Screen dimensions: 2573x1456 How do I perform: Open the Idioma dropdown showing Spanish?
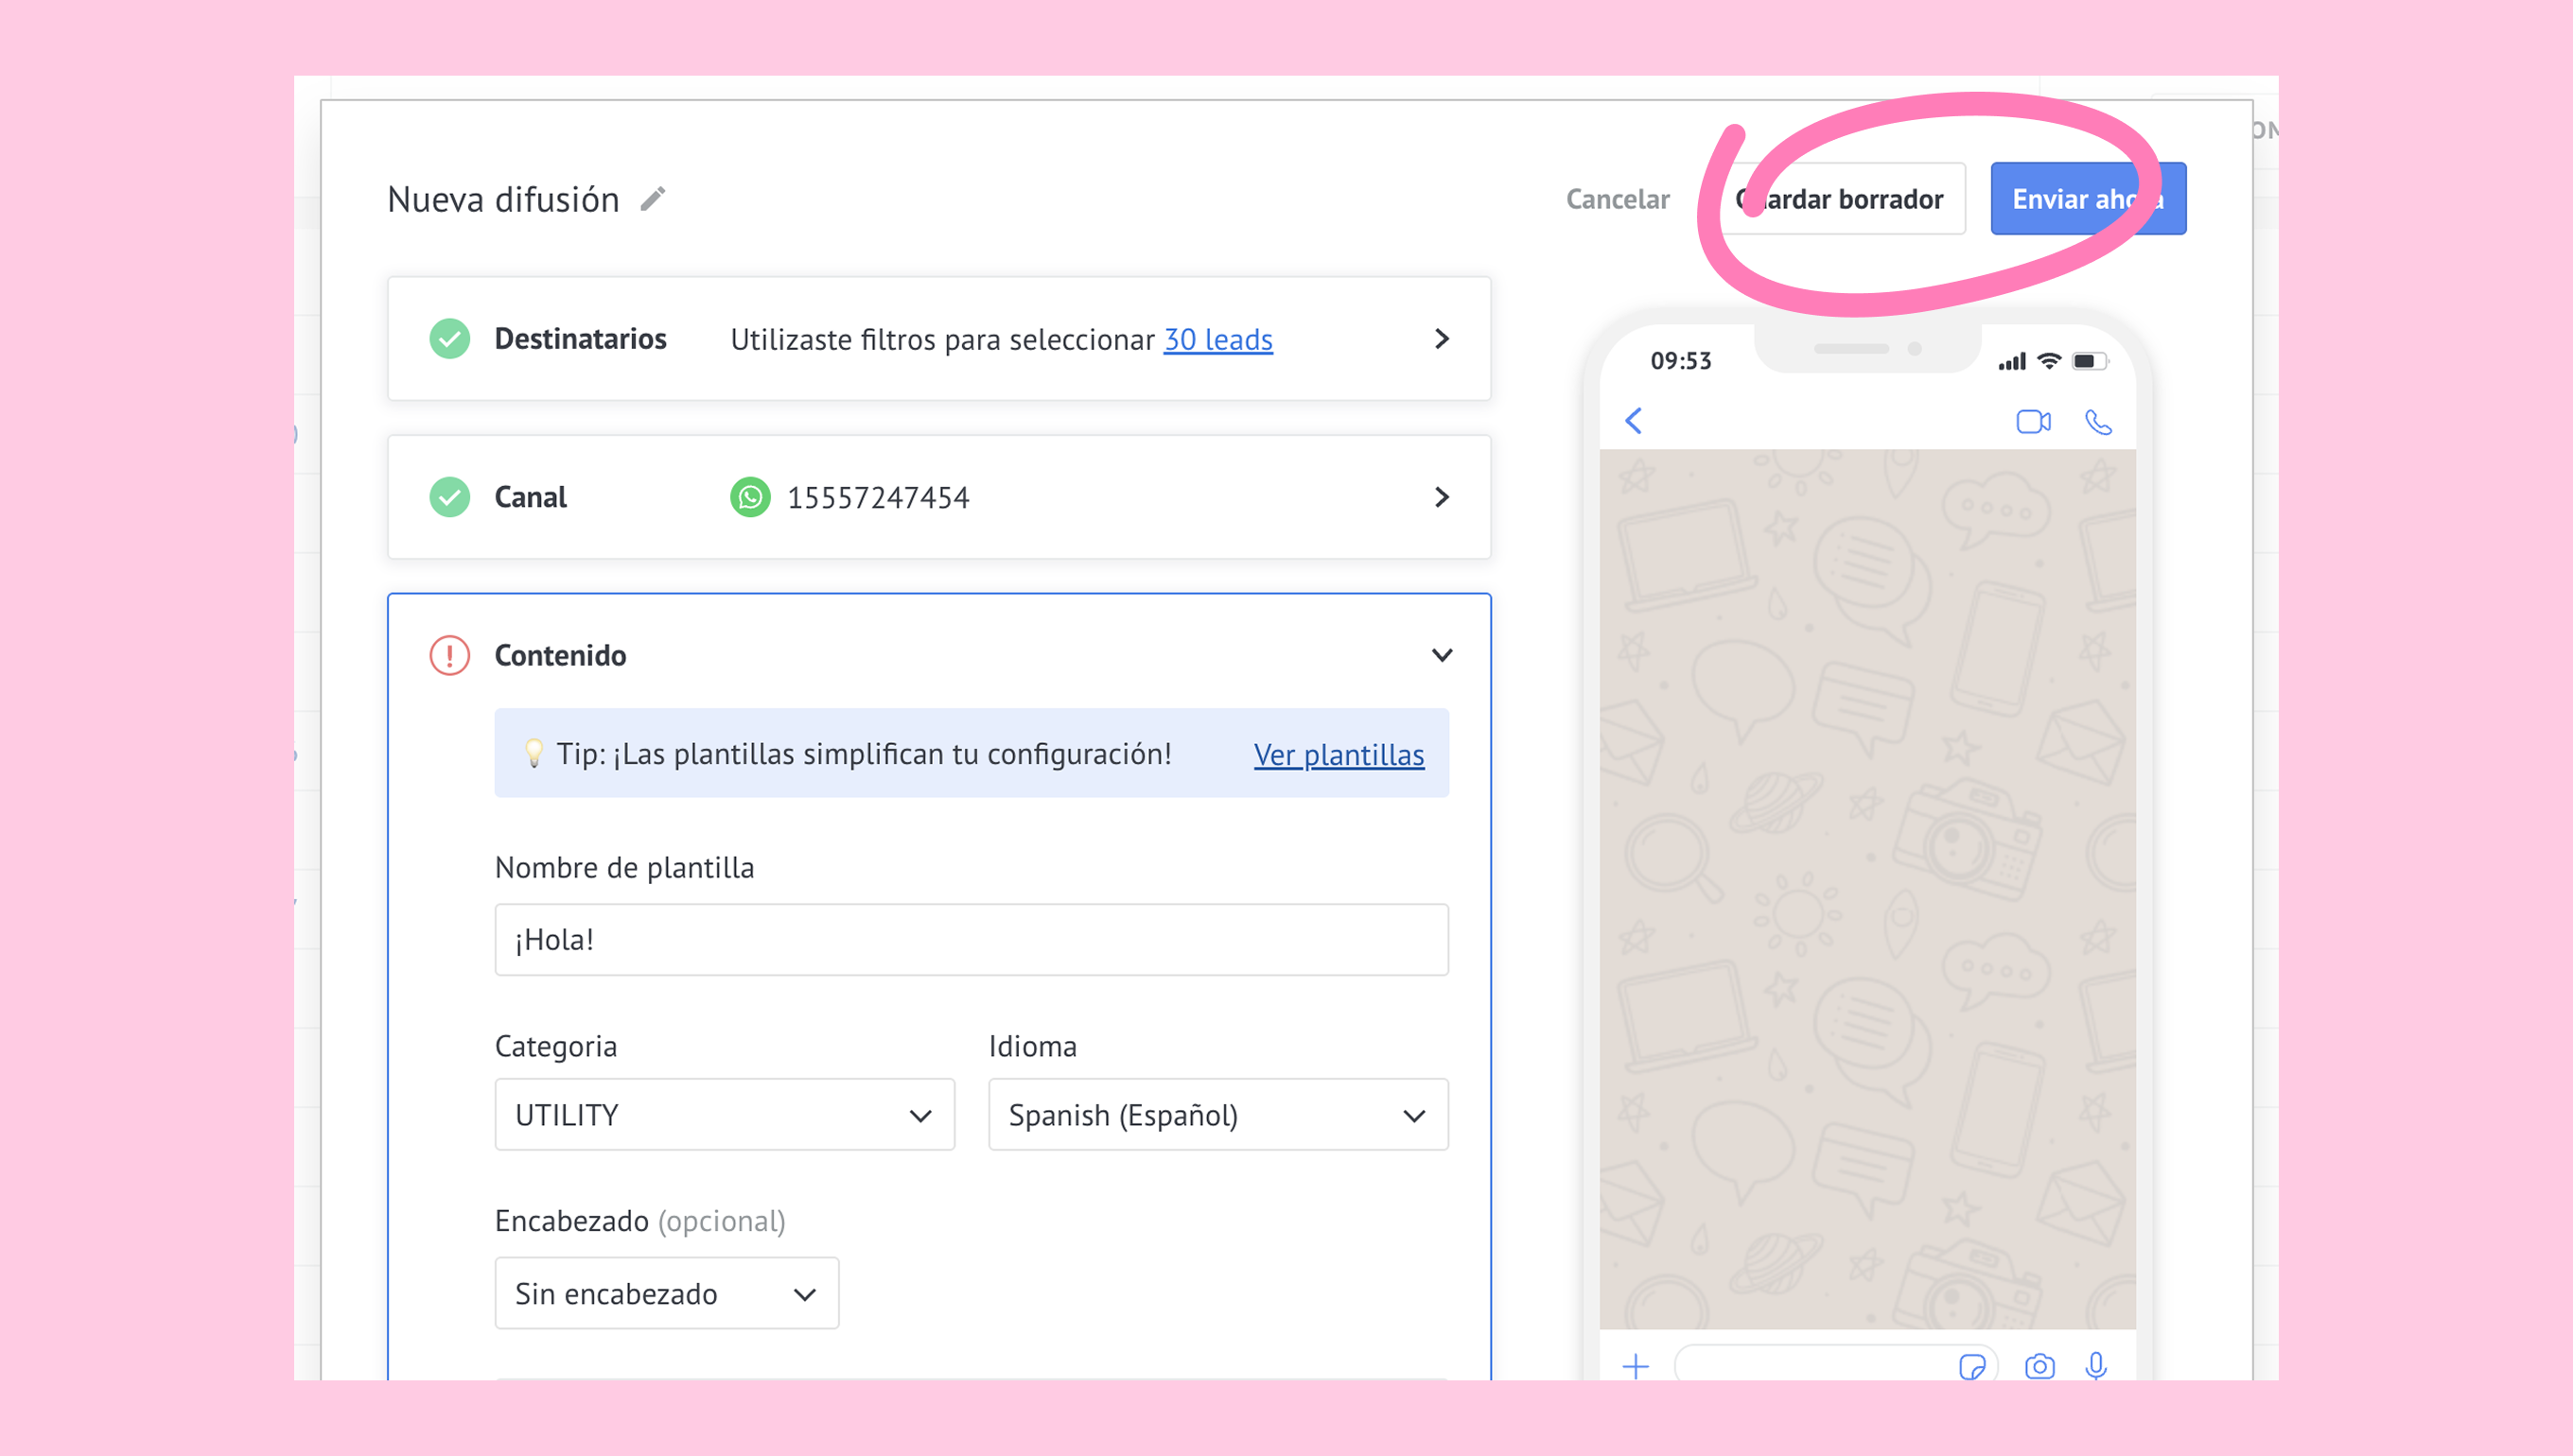(x=1217, y=1114)
